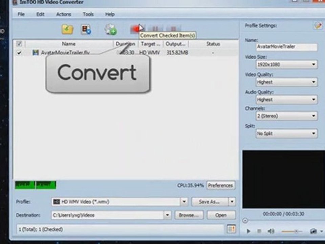
Task: Click the Open destination button
Action: pos(221,215)
